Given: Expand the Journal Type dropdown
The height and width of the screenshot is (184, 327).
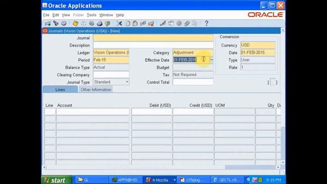Looking at the screenshot, I should 127,82.
